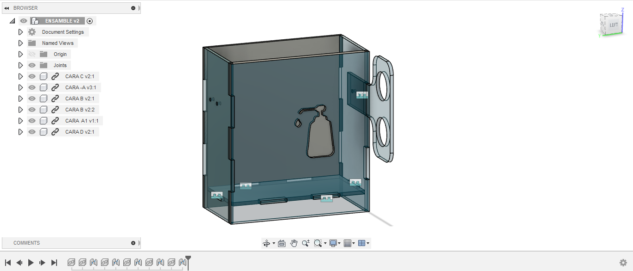This screenshot has width=633, height=271.
Task: Jump to timeline beginning
Action: pyautogui.click(x=8, y=263)
